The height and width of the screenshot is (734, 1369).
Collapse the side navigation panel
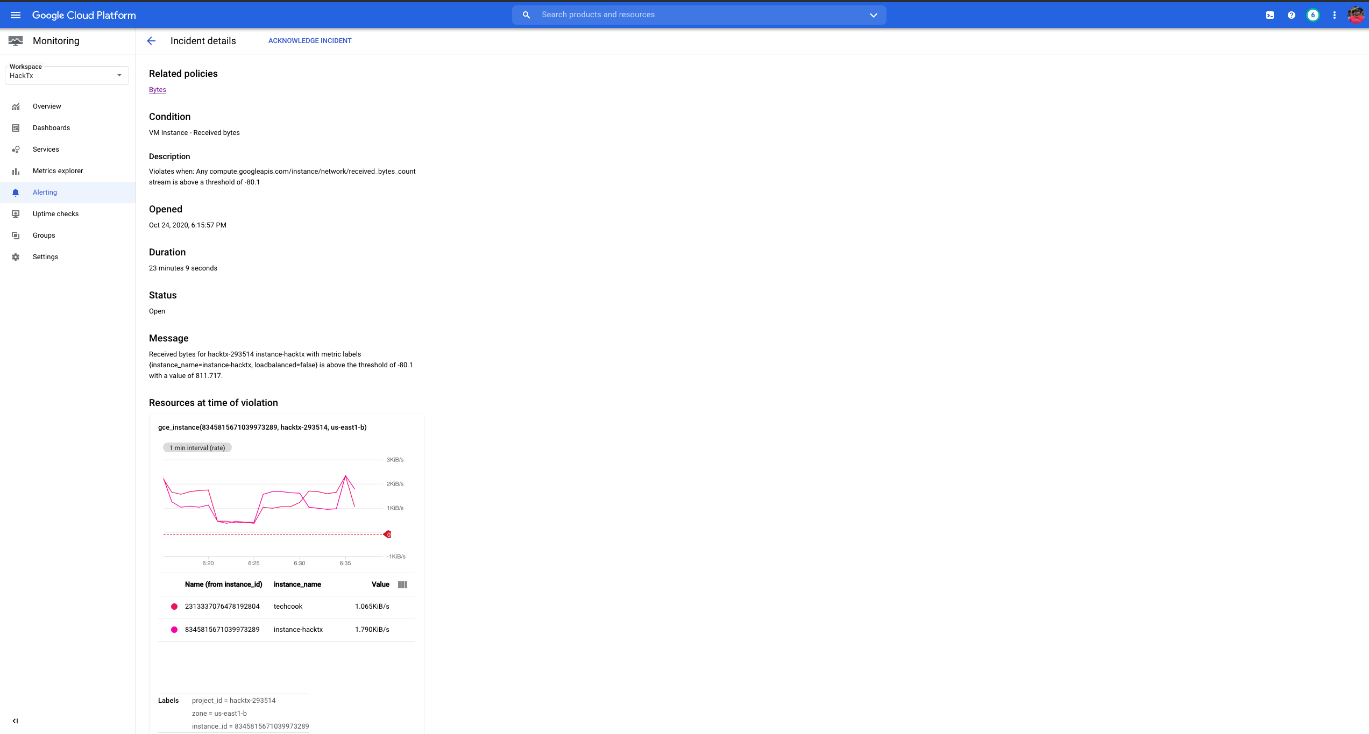15,721
